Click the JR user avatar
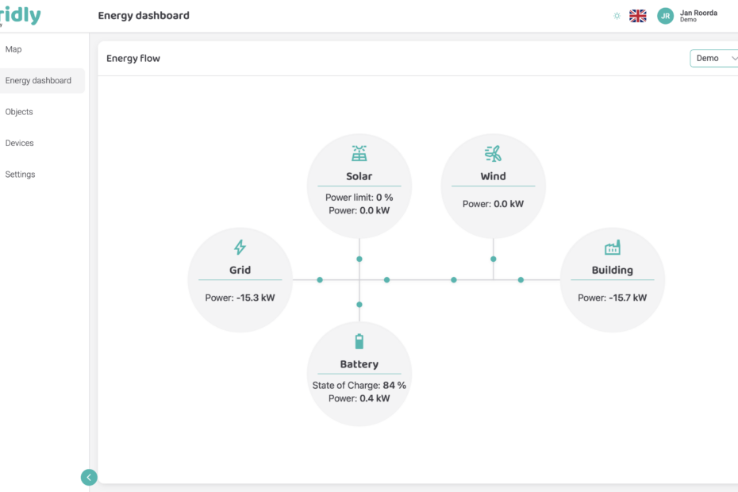This screenshot has height=492, width=738. [665, 15]
